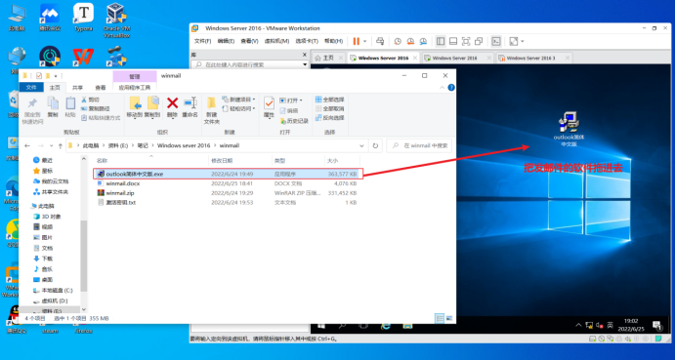Click VMware thumbnail bar toggle icon
Screen dimensions: 676x360
point(453,41)
